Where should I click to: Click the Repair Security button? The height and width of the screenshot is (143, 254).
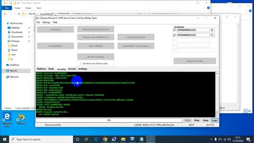(x=195, y=61)
